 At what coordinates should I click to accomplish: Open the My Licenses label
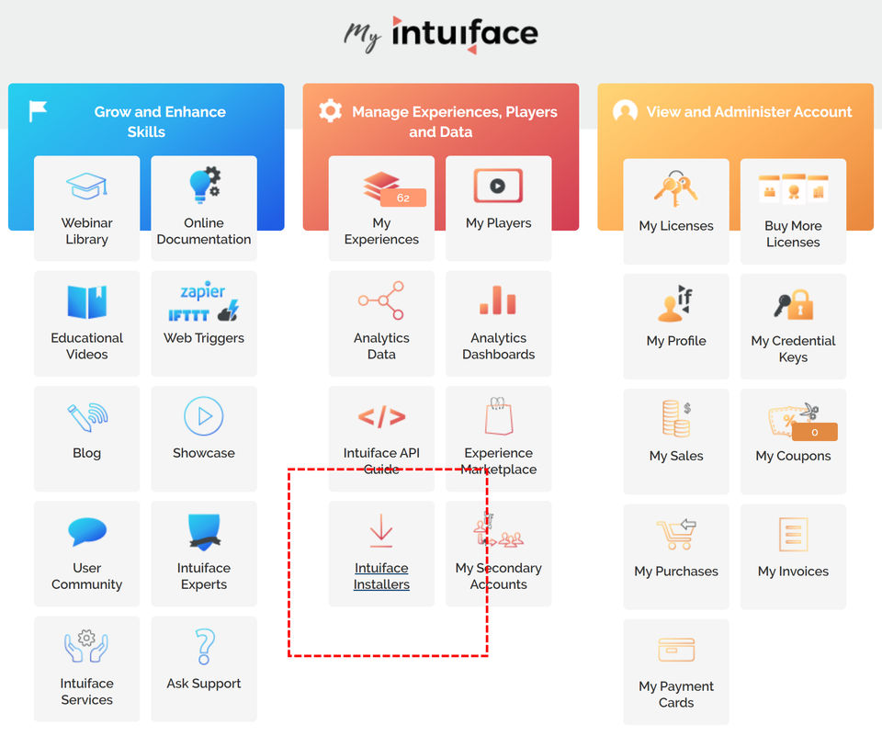(676, 226)
